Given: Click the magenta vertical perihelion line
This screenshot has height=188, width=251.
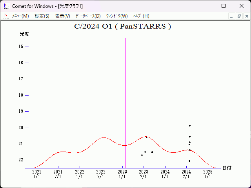Looking at the screenshot, I should 125,98.
